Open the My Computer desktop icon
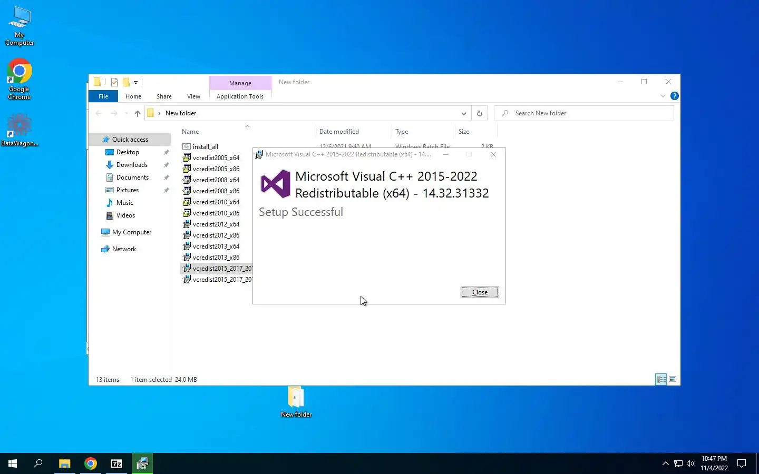The width and height of the screenshot is (759, 474). pyautogui.click(x=20, y=26)
